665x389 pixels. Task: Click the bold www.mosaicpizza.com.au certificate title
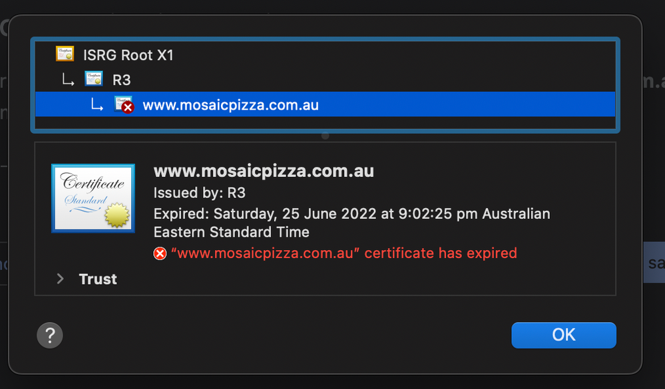pyautogui.click(x=264, y=171)
